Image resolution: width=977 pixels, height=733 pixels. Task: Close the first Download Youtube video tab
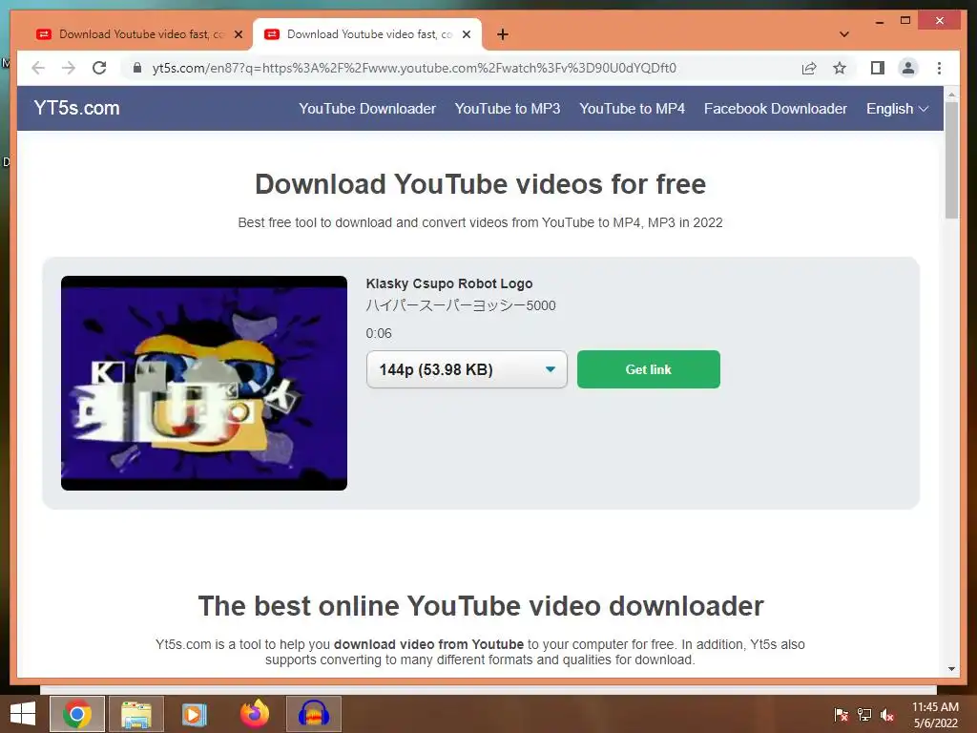(x=238, y=34)
